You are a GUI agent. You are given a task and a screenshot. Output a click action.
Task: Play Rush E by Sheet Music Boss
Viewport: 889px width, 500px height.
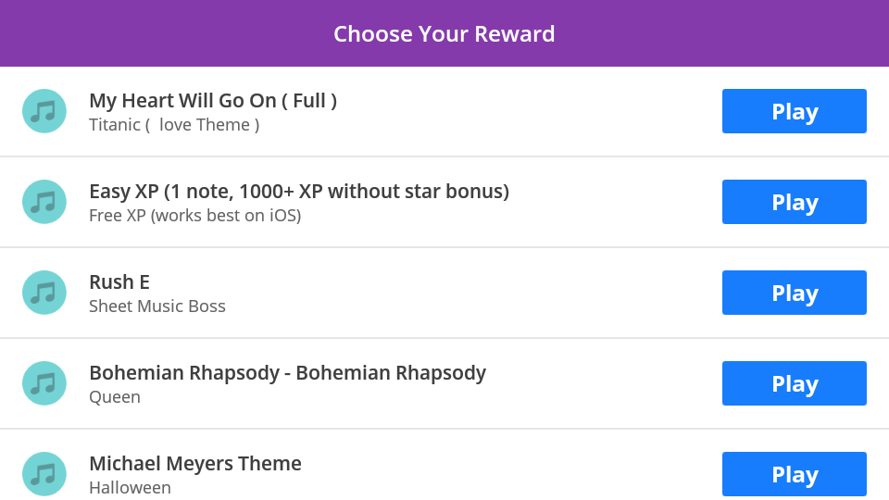794,293
